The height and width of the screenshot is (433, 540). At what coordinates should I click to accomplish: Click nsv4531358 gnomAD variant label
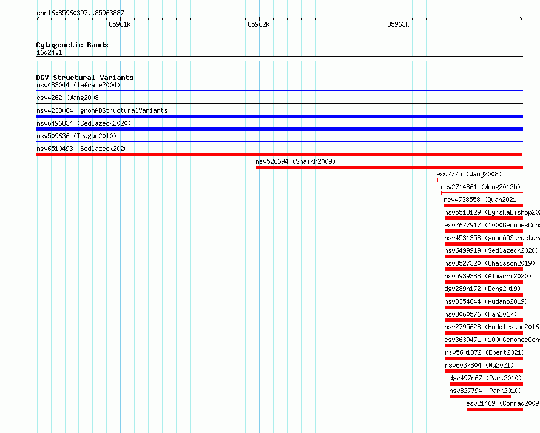492,238
